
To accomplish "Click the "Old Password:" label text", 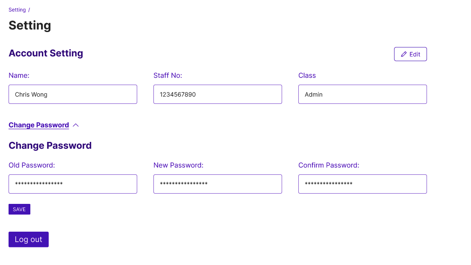I will point(32,165).
